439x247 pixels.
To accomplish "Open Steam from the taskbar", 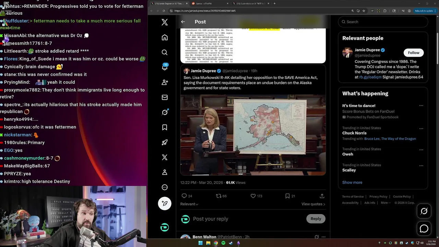I will coord(231,243).
